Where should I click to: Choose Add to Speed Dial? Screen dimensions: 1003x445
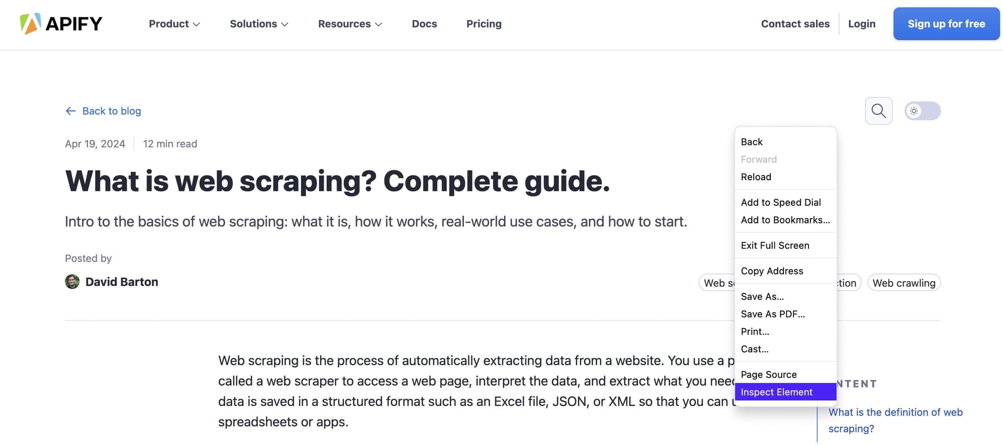(785, 202)
